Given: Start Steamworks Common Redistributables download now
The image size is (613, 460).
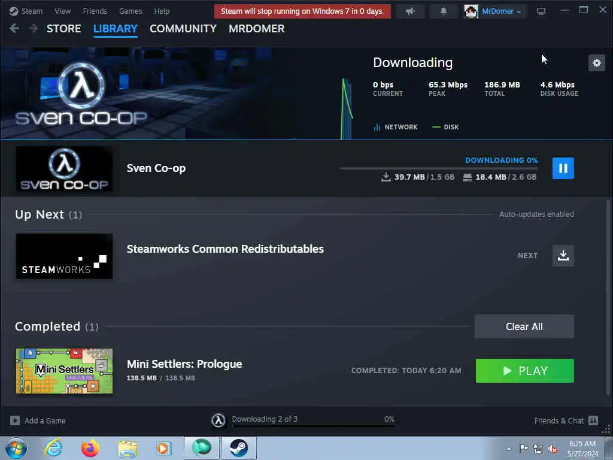Looking at the screenshot, I should [563, 255].
